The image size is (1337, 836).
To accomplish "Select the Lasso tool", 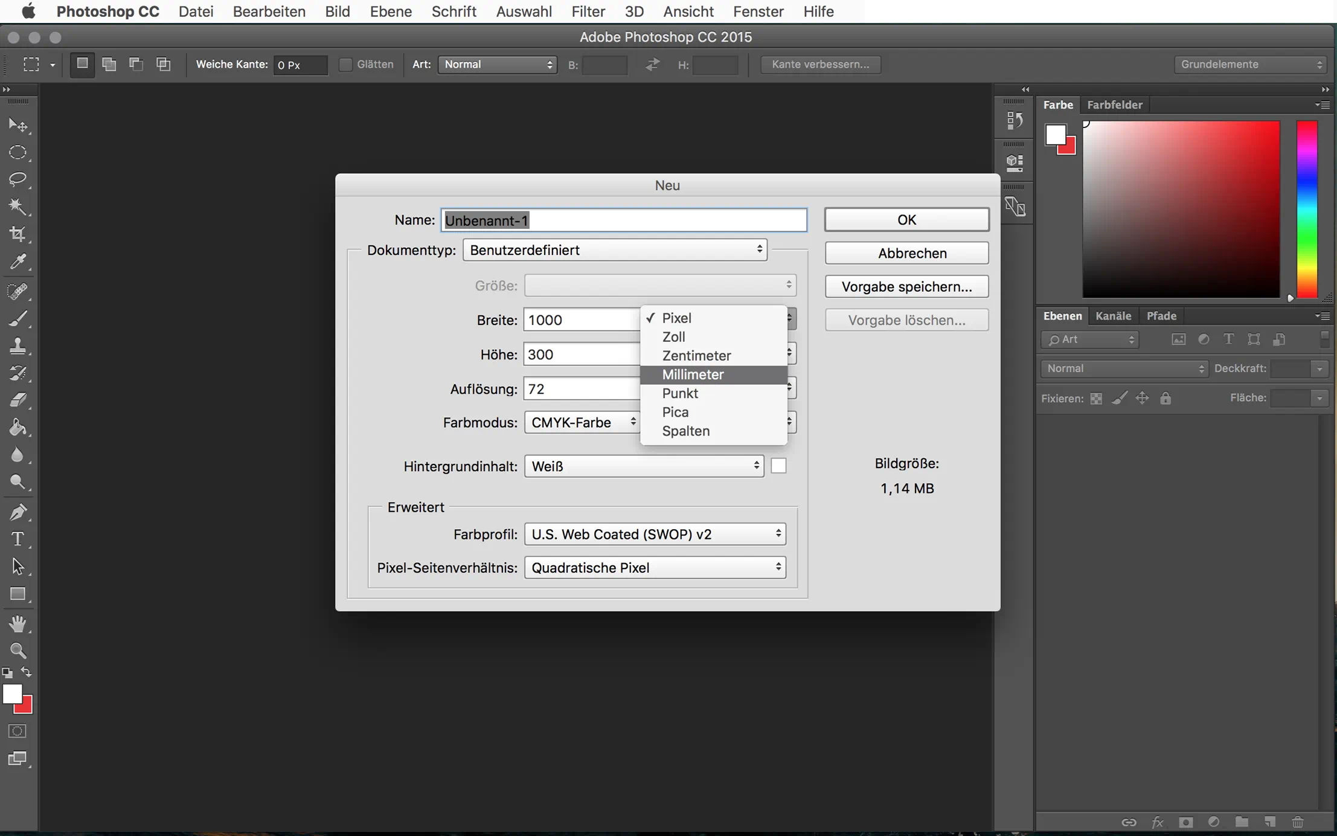I will [x=18, y=179].
